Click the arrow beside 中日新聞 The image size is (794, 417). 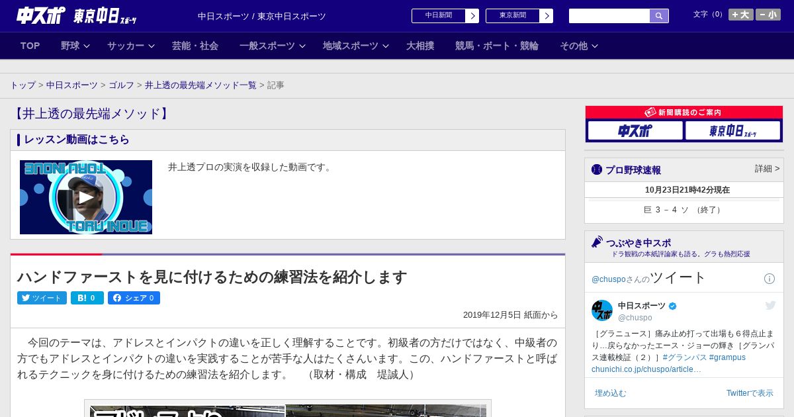click(x=472, y=16)
